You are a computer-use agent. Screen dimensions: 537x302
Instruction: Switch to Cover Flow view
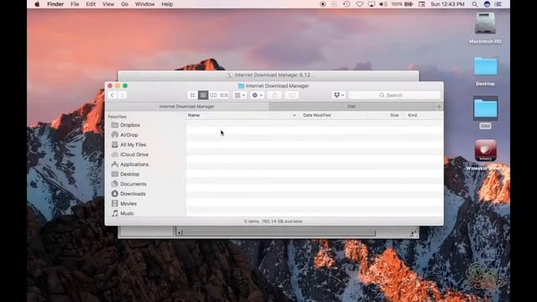click(x=224, y=95)
